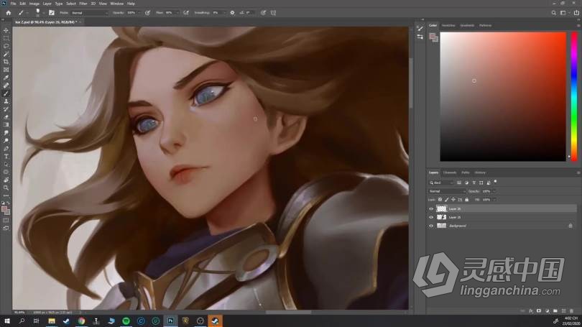Toggle pressure for opacity button
Viewport: 582px width, 327px height.
pyautogui.click(x=147, y=13)
